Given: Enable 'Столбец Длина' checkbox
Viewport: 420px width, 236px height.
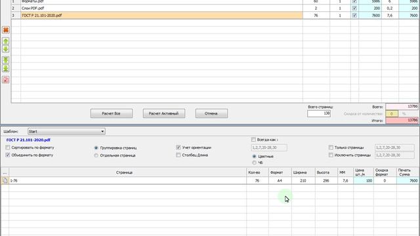Looking at the screenshot, I should click(178, 155).
